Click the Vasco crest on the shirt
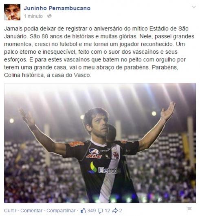 [115, 154]
